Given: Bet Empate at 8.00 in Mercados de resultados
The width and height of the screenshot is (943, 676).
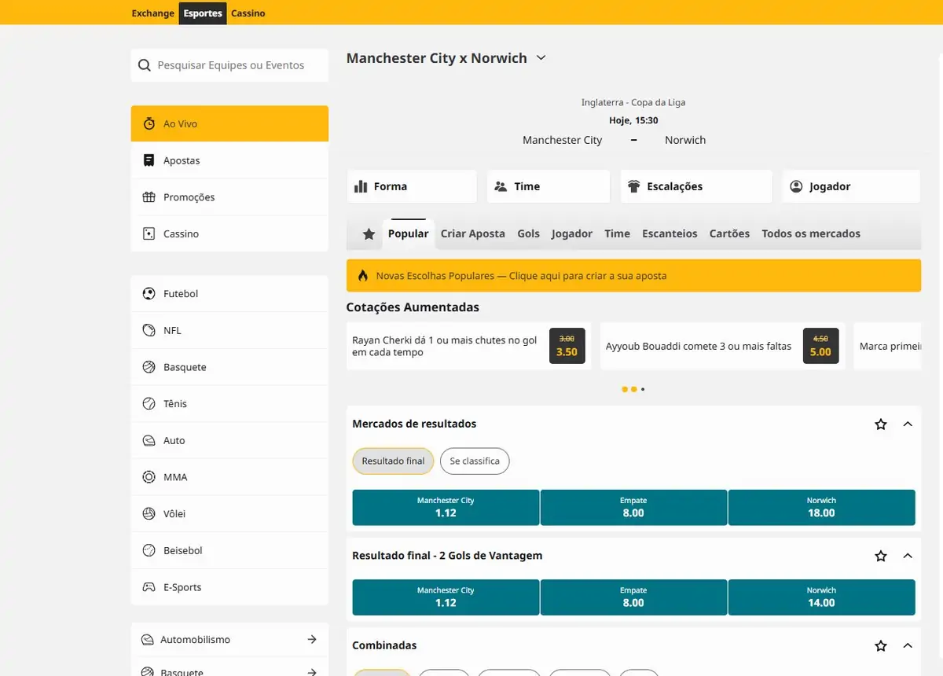Looking at the screenshot, I should pos(633,508).
